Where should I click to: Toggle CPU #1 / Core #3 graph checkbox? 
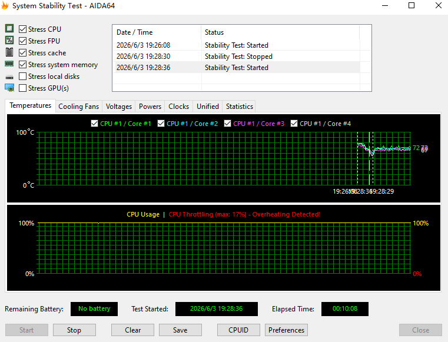[x=227, y=124]
